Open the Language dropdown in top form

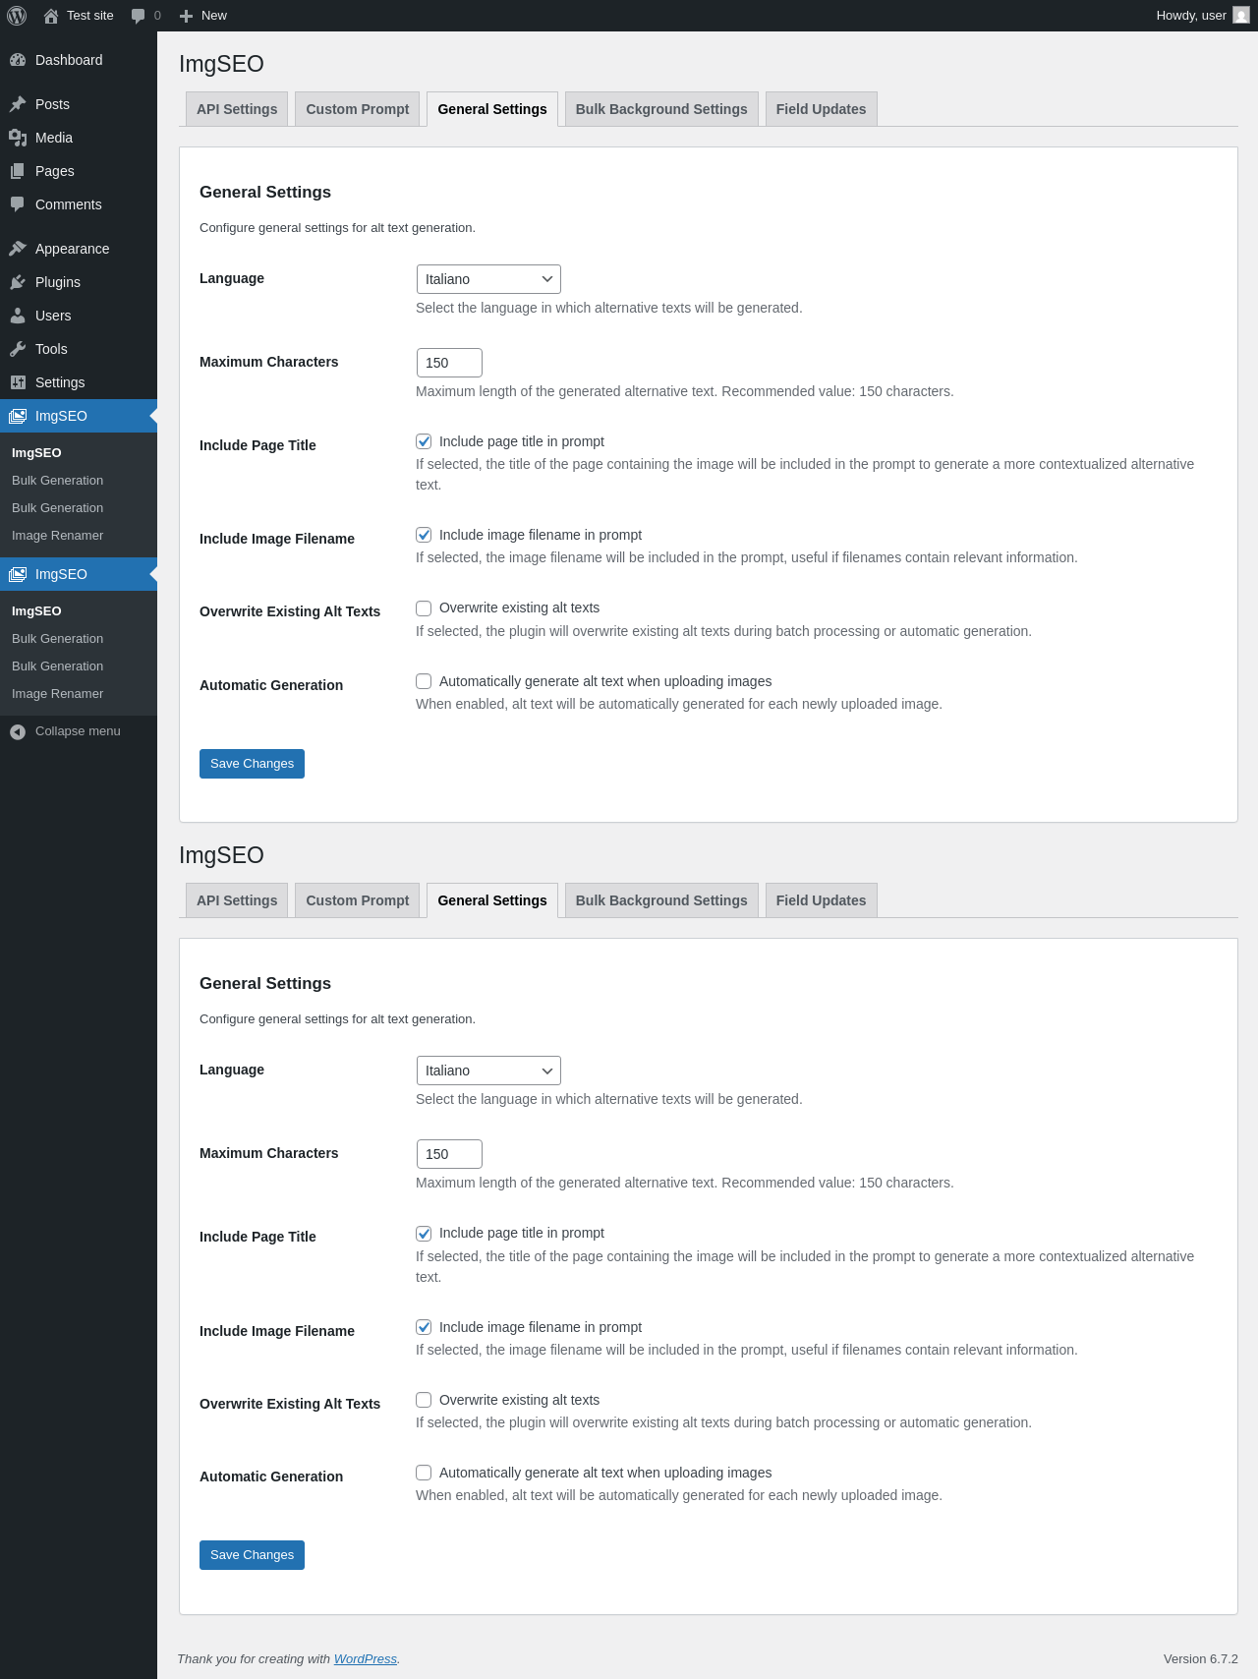point(488,279)
